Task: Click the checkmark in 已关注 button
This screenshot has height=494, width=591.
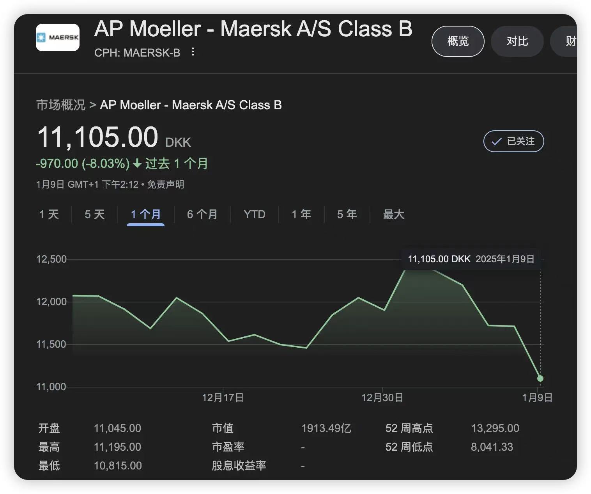Action: pyautogui.click(x=496, y=141)
